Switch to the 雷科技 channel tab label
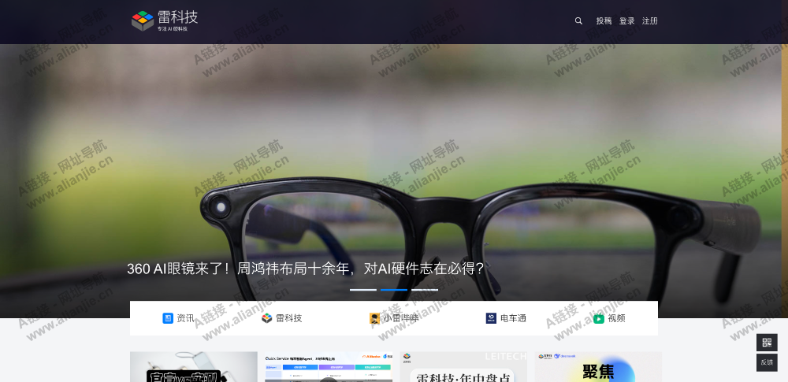788x382 pixels. tap(289, 318)
